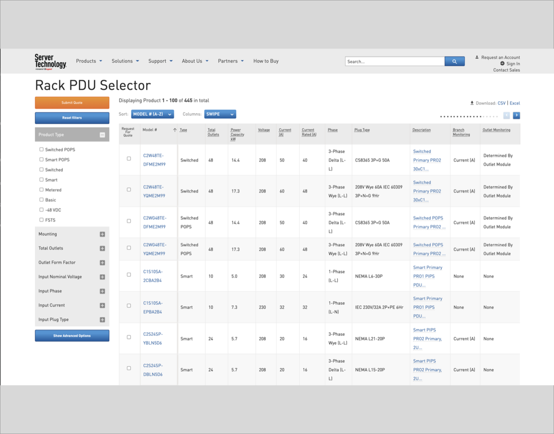
Task: Check the -48 VDC filter
Action: 42,210
